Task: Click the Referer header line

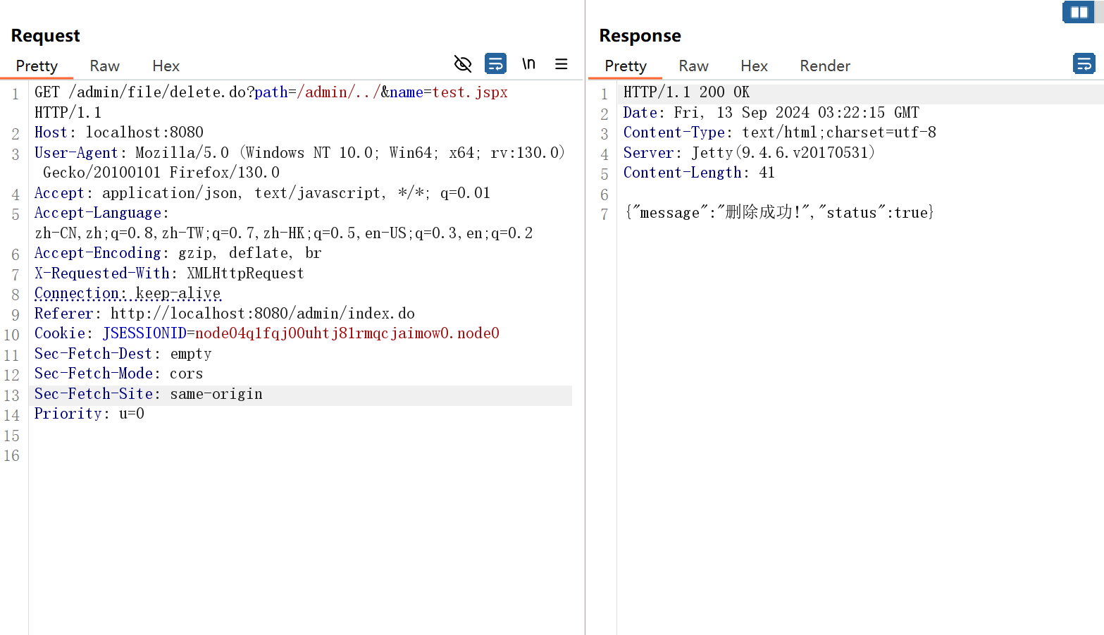Action: tap(225, 314)
